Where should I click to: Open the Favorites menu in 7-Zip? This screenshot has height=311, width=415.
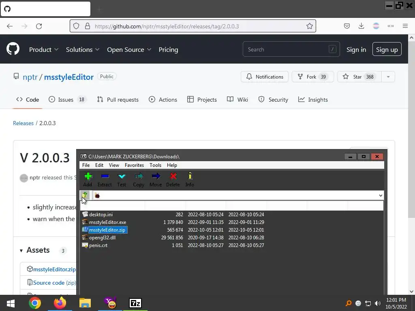pos(135,165)
